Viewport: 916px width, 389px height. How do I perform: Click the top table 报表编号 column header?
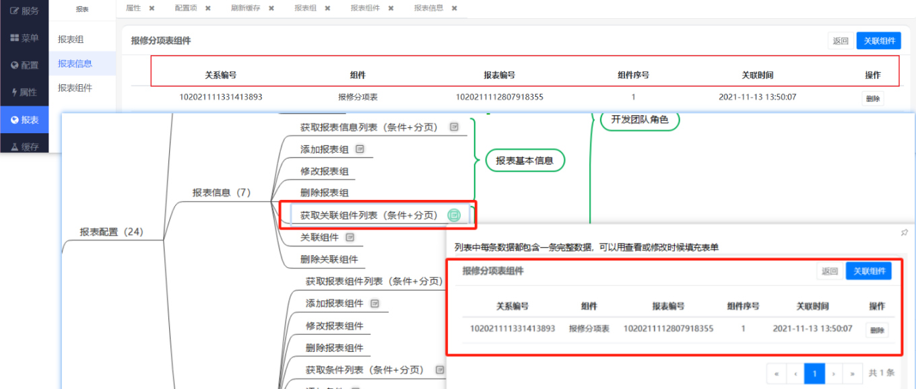coord(499,75)
